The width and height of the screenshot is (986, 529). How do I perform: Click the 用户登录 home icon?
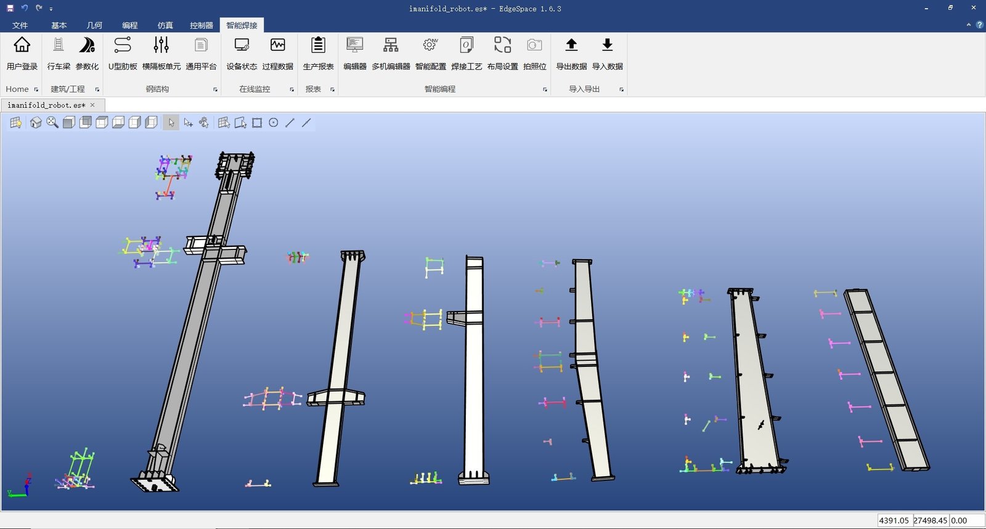(x=22, y=45)
